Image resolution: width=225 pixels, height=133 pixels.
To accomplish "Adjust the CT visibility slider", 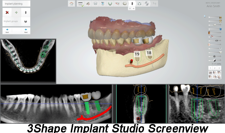I will [x=215, y=41].
